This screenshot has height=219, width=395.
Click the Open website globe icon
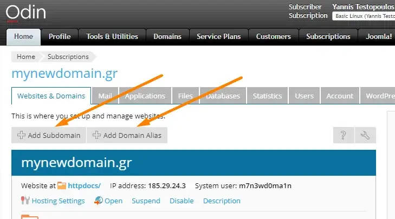coord(99,201)
